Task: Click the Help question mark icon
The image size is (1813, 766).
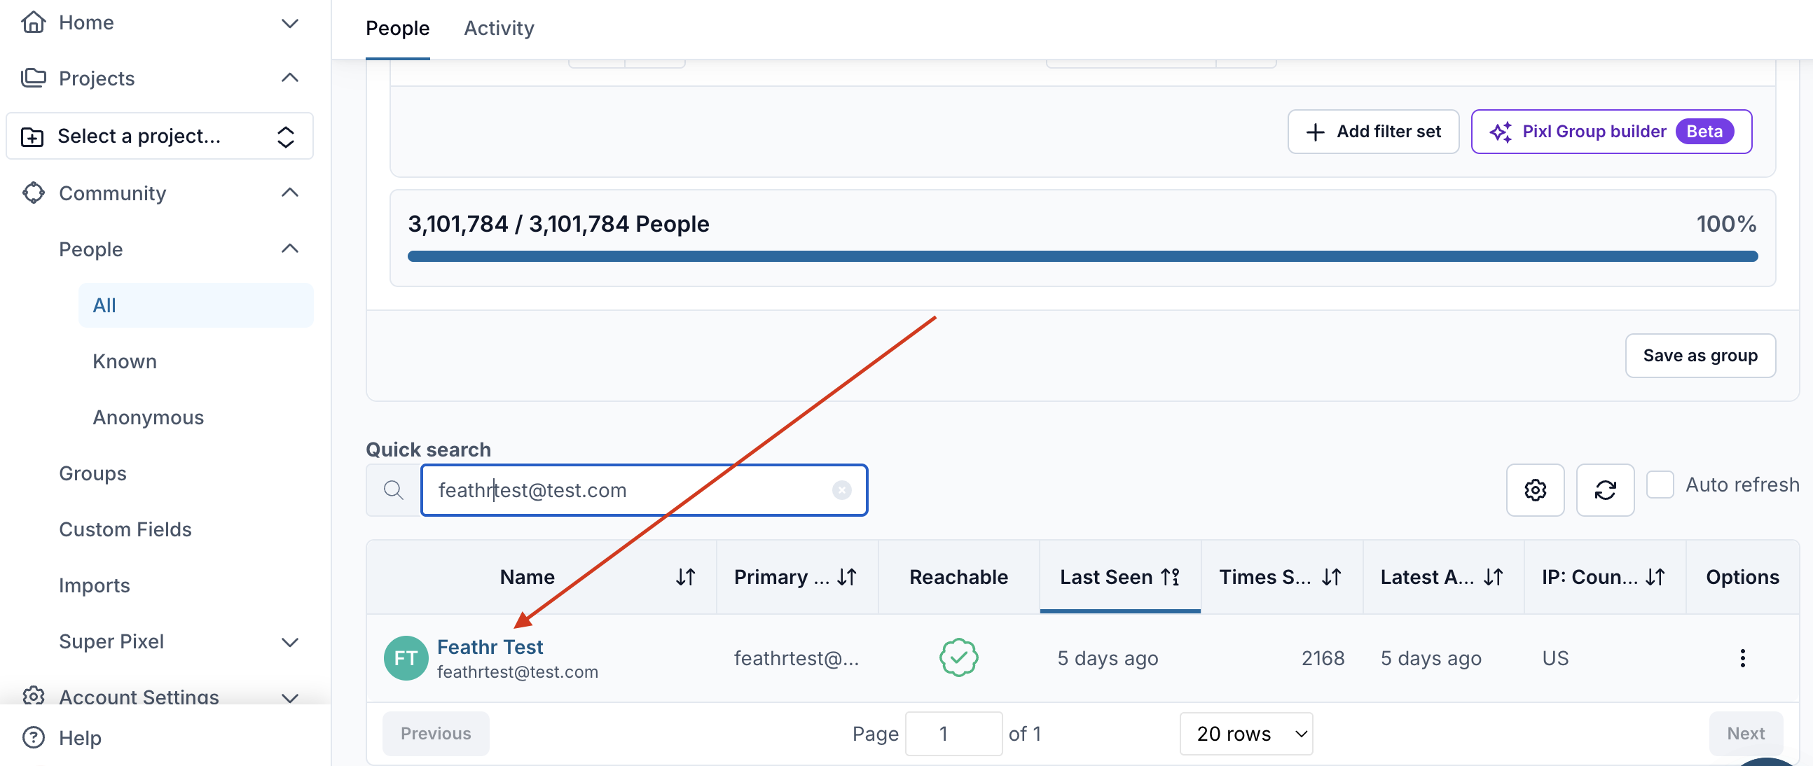Action: coord(33,737)
